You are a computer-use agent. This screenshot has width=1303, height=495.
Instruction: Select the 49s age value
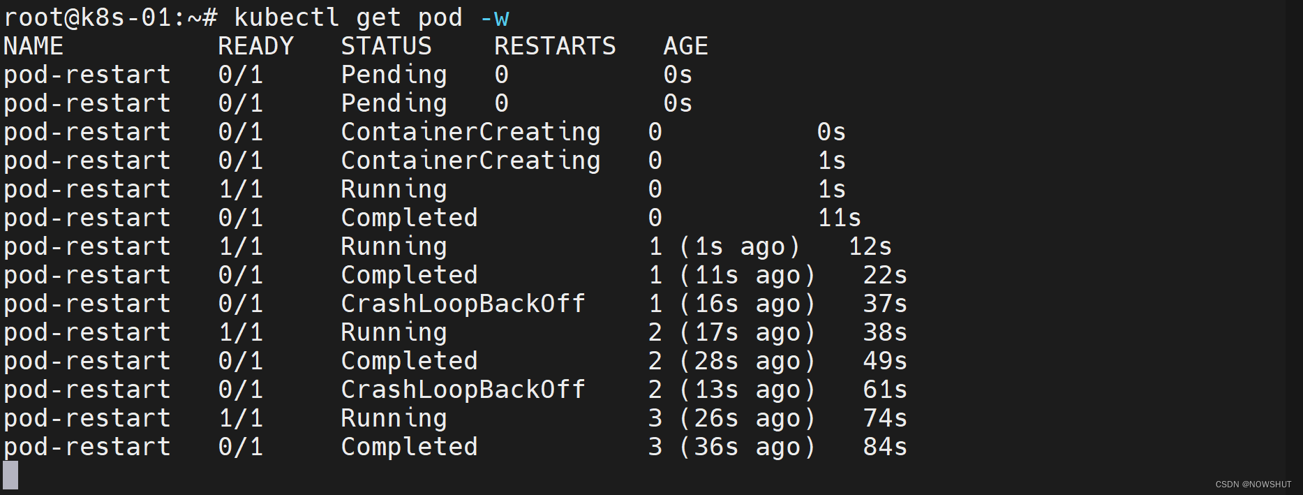[885, 361]
